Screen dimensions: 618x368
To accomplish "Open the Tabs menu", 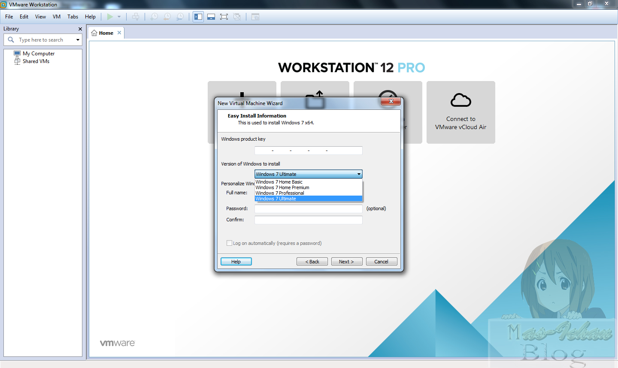I will (x=73, y=17).
